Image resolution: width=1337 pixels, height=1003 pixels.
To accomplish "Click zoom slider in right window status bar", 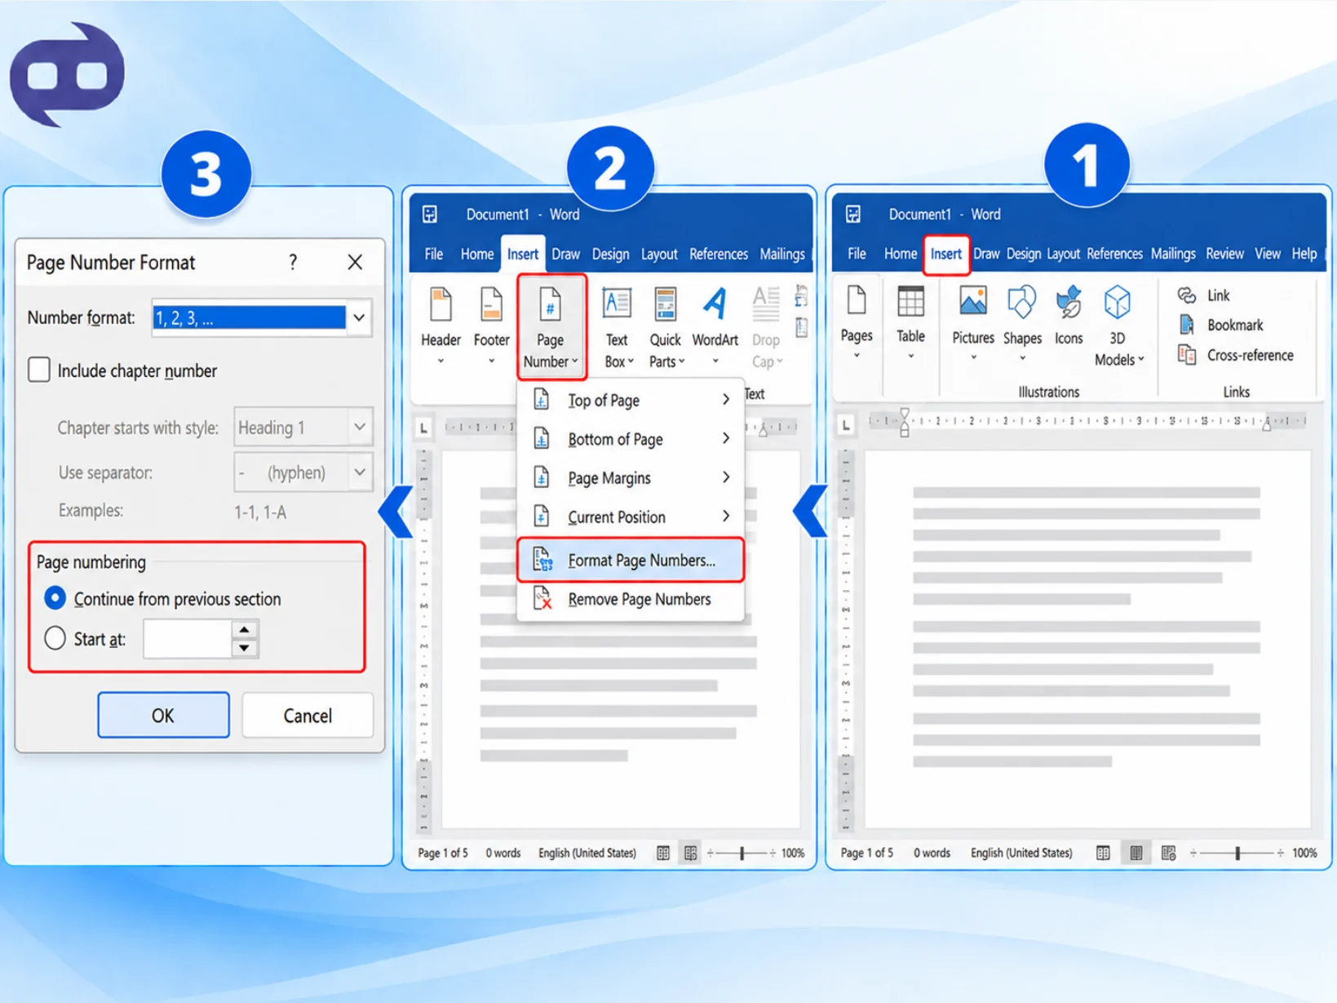I will [1237, 853].
